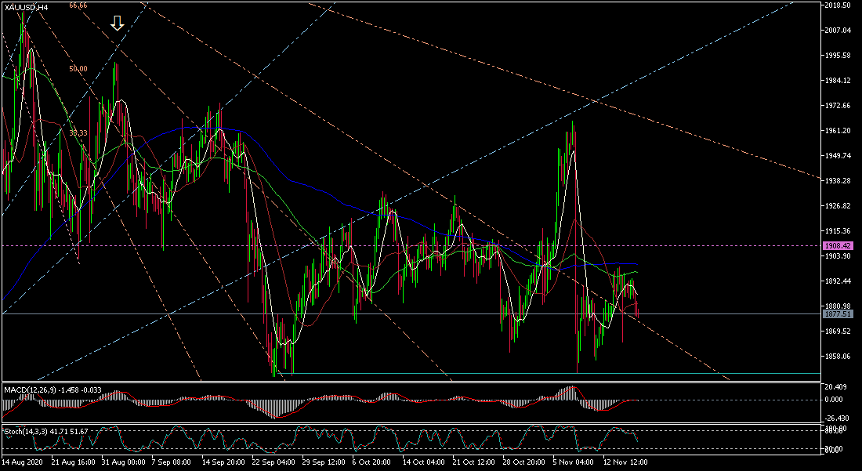Click the 20.409 MACD scale value

(x=837, y=387)
